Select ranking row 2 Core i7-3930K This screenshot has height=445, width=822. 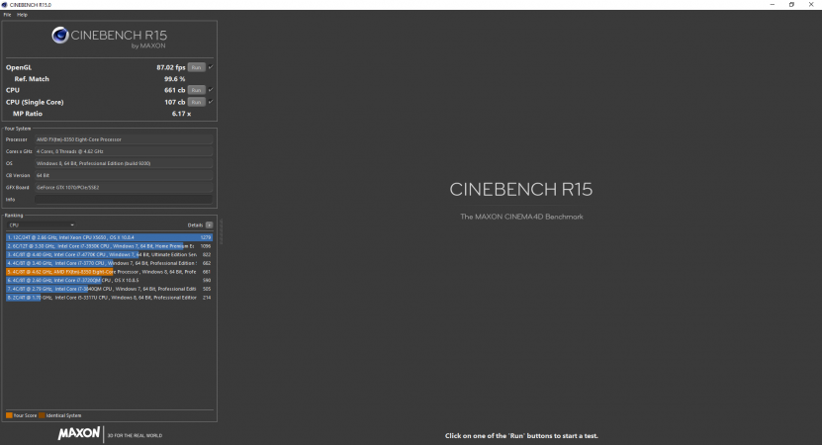tap(109, 246)
